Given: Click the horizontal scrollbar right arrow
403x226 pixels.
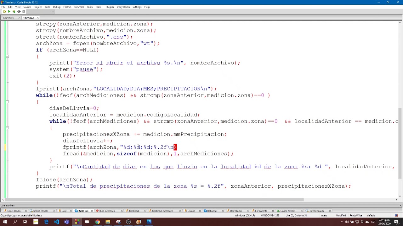Looking at the screenshot, I should pos(396,200).
